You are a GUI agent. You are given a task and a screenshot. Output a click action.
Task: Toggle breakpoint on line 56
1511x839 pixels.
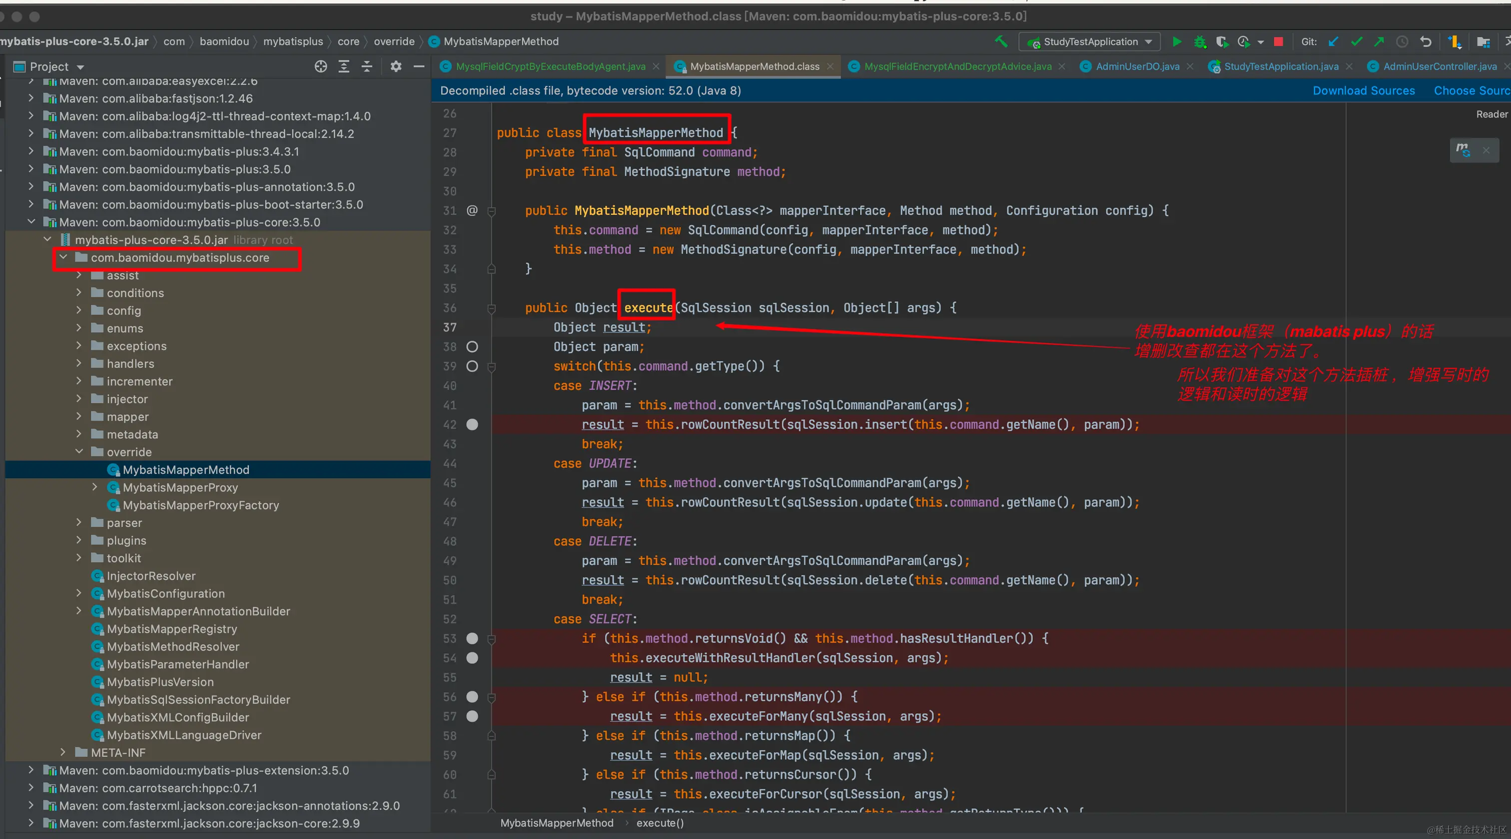point(472,697)
